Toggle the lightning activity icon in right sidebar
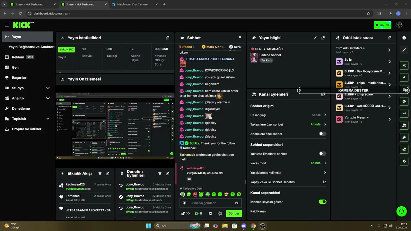The width and height of the screenshot is (411, 231). [404, 77]
